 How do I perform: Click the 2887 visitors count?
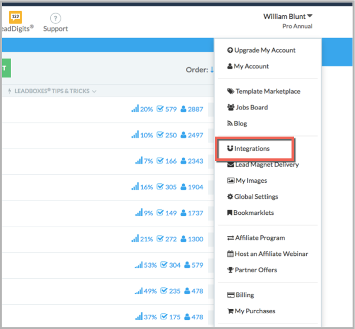192,109
